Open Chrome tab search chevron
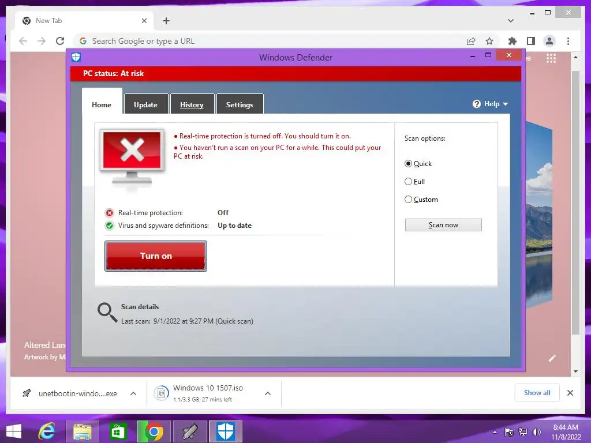Screen dimensions: 591x443 pyautogui.click(x=510, y=21)
